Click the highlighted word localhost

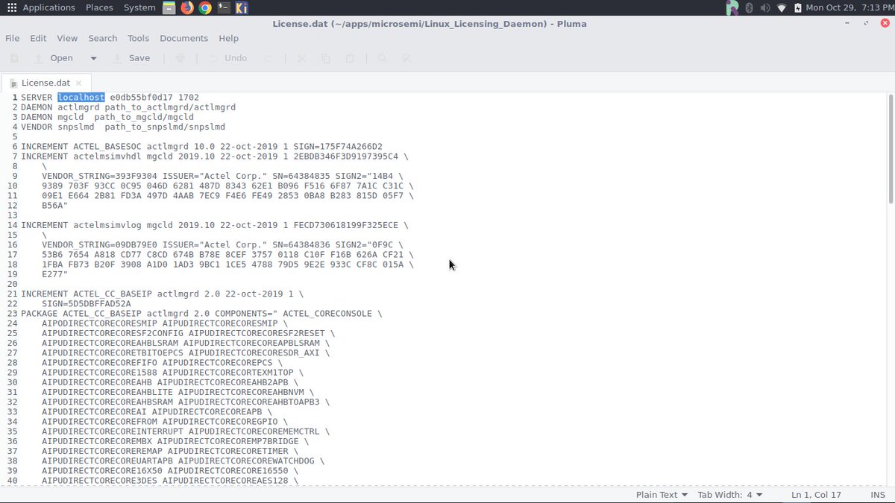81,98
